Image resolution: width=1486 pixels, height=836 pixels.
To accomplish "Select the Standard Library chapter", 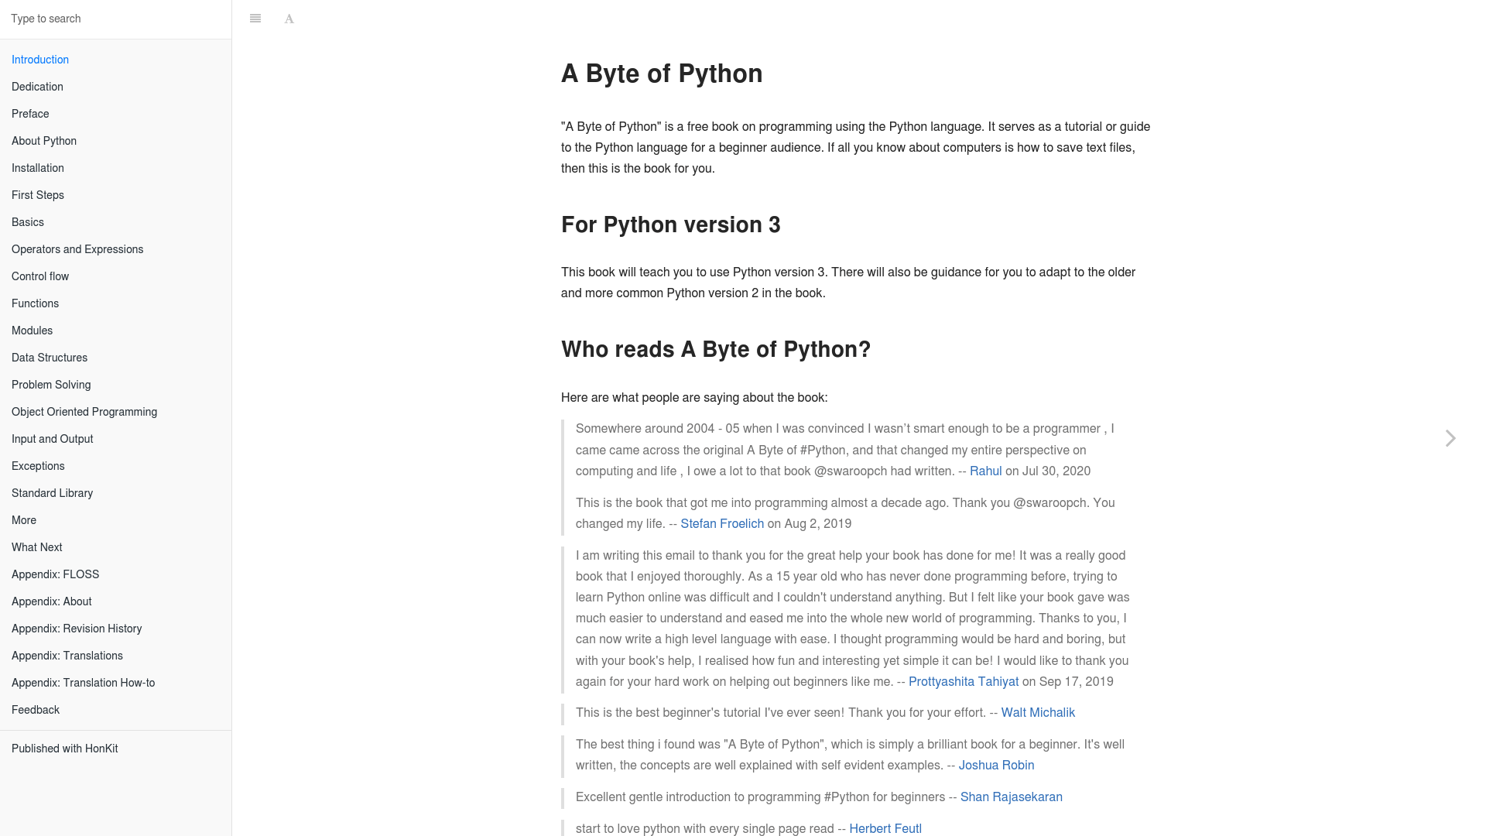I will [x=52, y=493].
